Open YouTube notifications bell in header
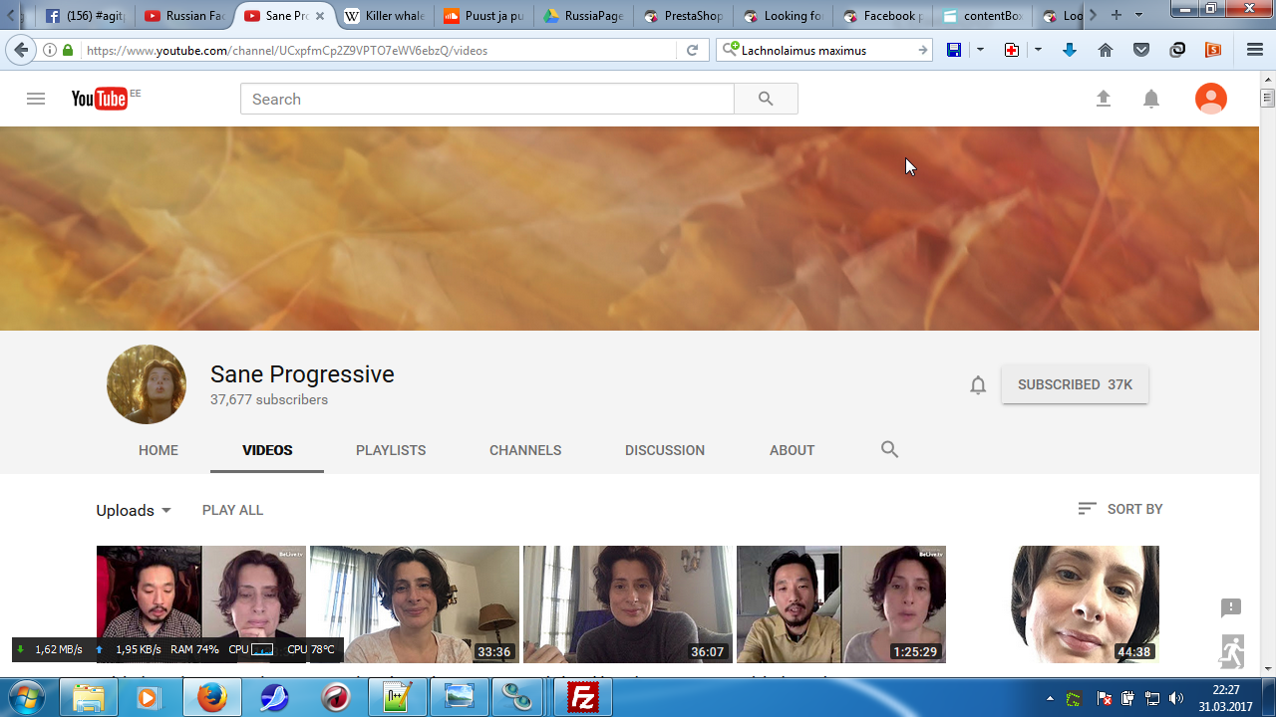This screenshot has height=717, width=1276. point(1151,99)
